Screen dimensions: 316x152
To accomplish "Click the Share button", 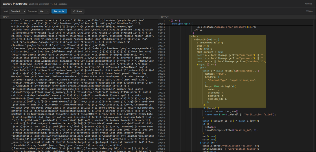I will pos(78,11).
